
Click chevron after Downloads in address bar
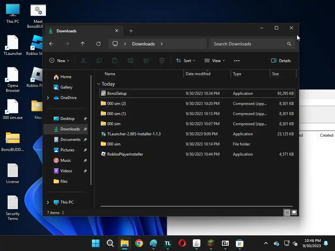pyautogui.click(x=162, y=44)
